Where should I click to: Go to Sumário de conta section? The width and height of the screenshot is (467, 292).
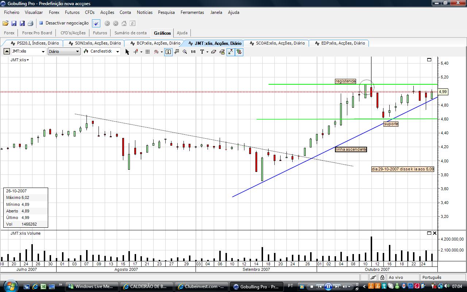click(x=130, y=33)
